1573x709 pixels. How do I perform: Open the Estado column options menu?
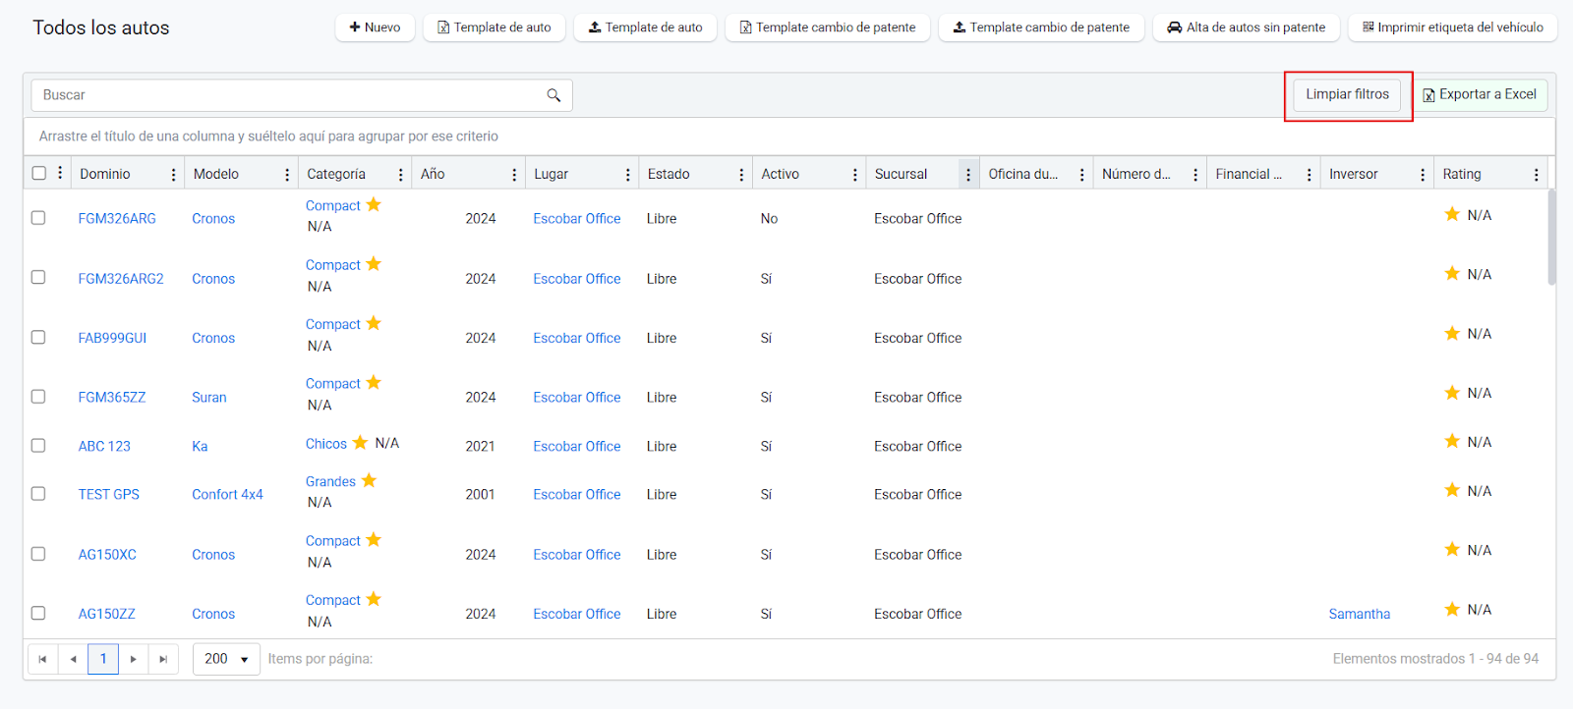[741, 175]
